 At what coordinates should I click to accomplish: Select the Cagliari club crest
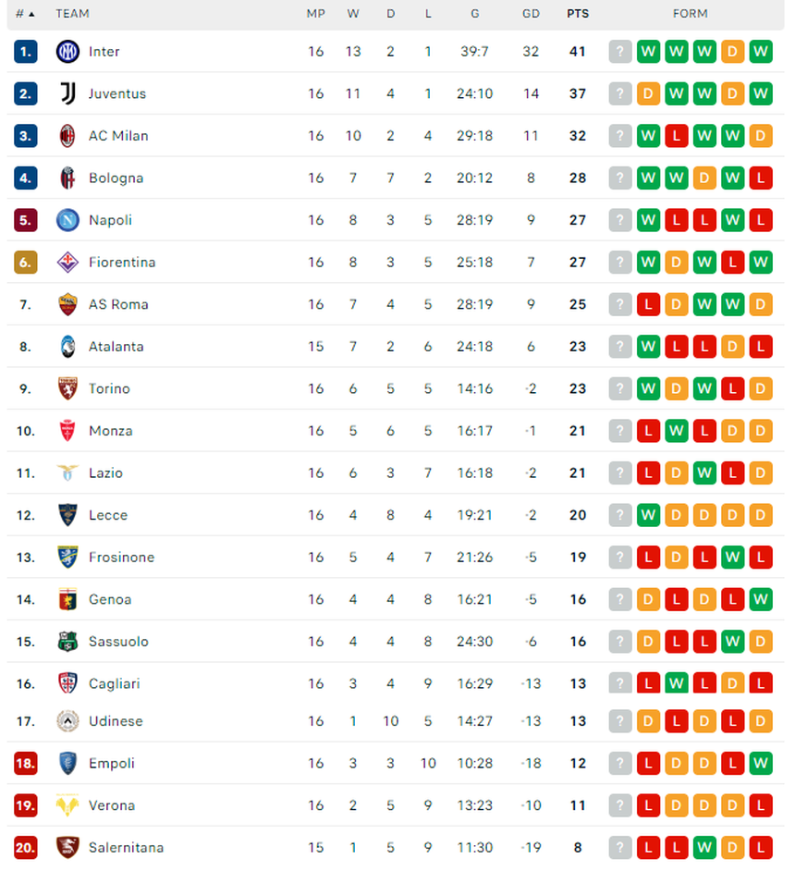pyautogui.click(x=67, y=683)
